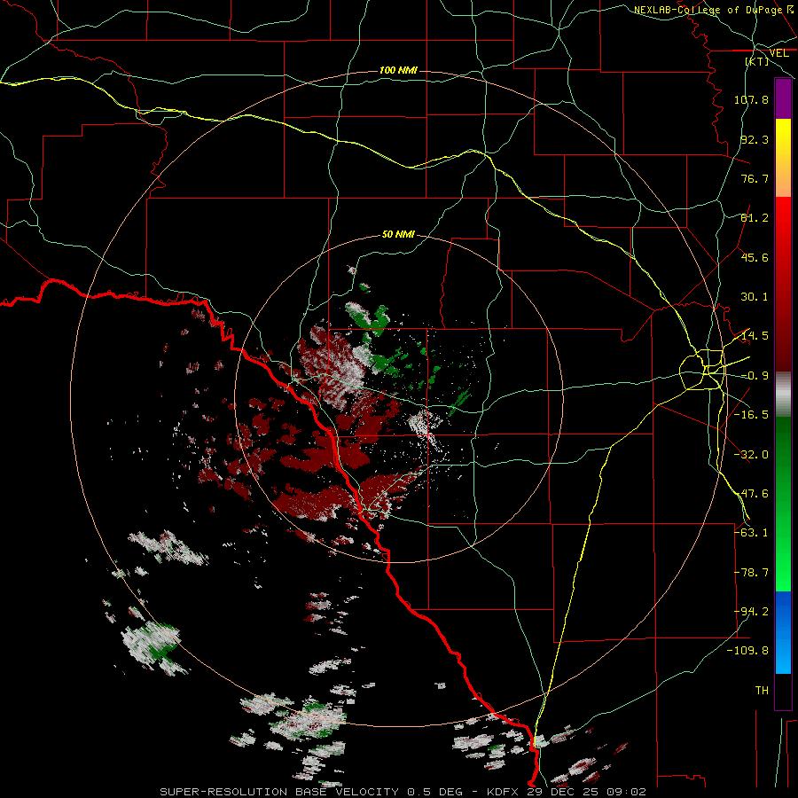Click the black TH segment of the color bar

click(783, 691)
